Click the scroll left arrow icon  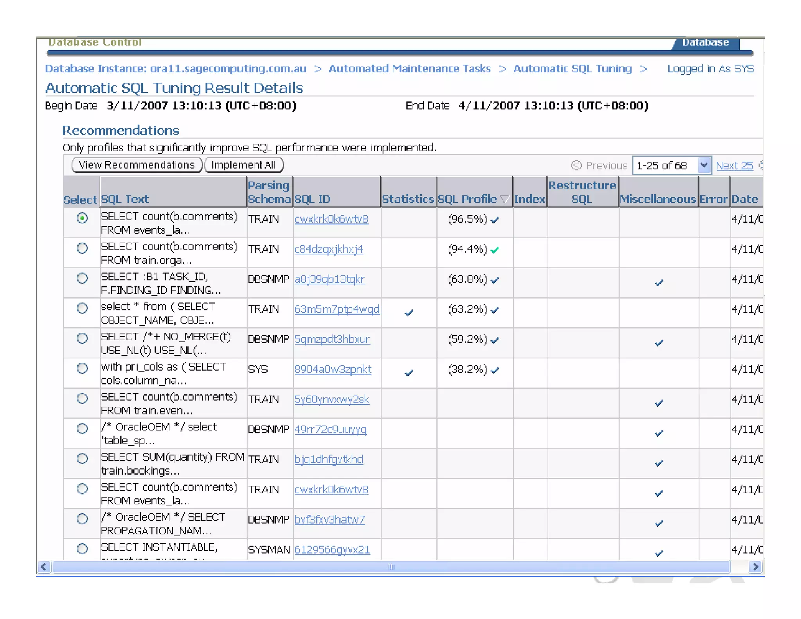click(44, 567)
